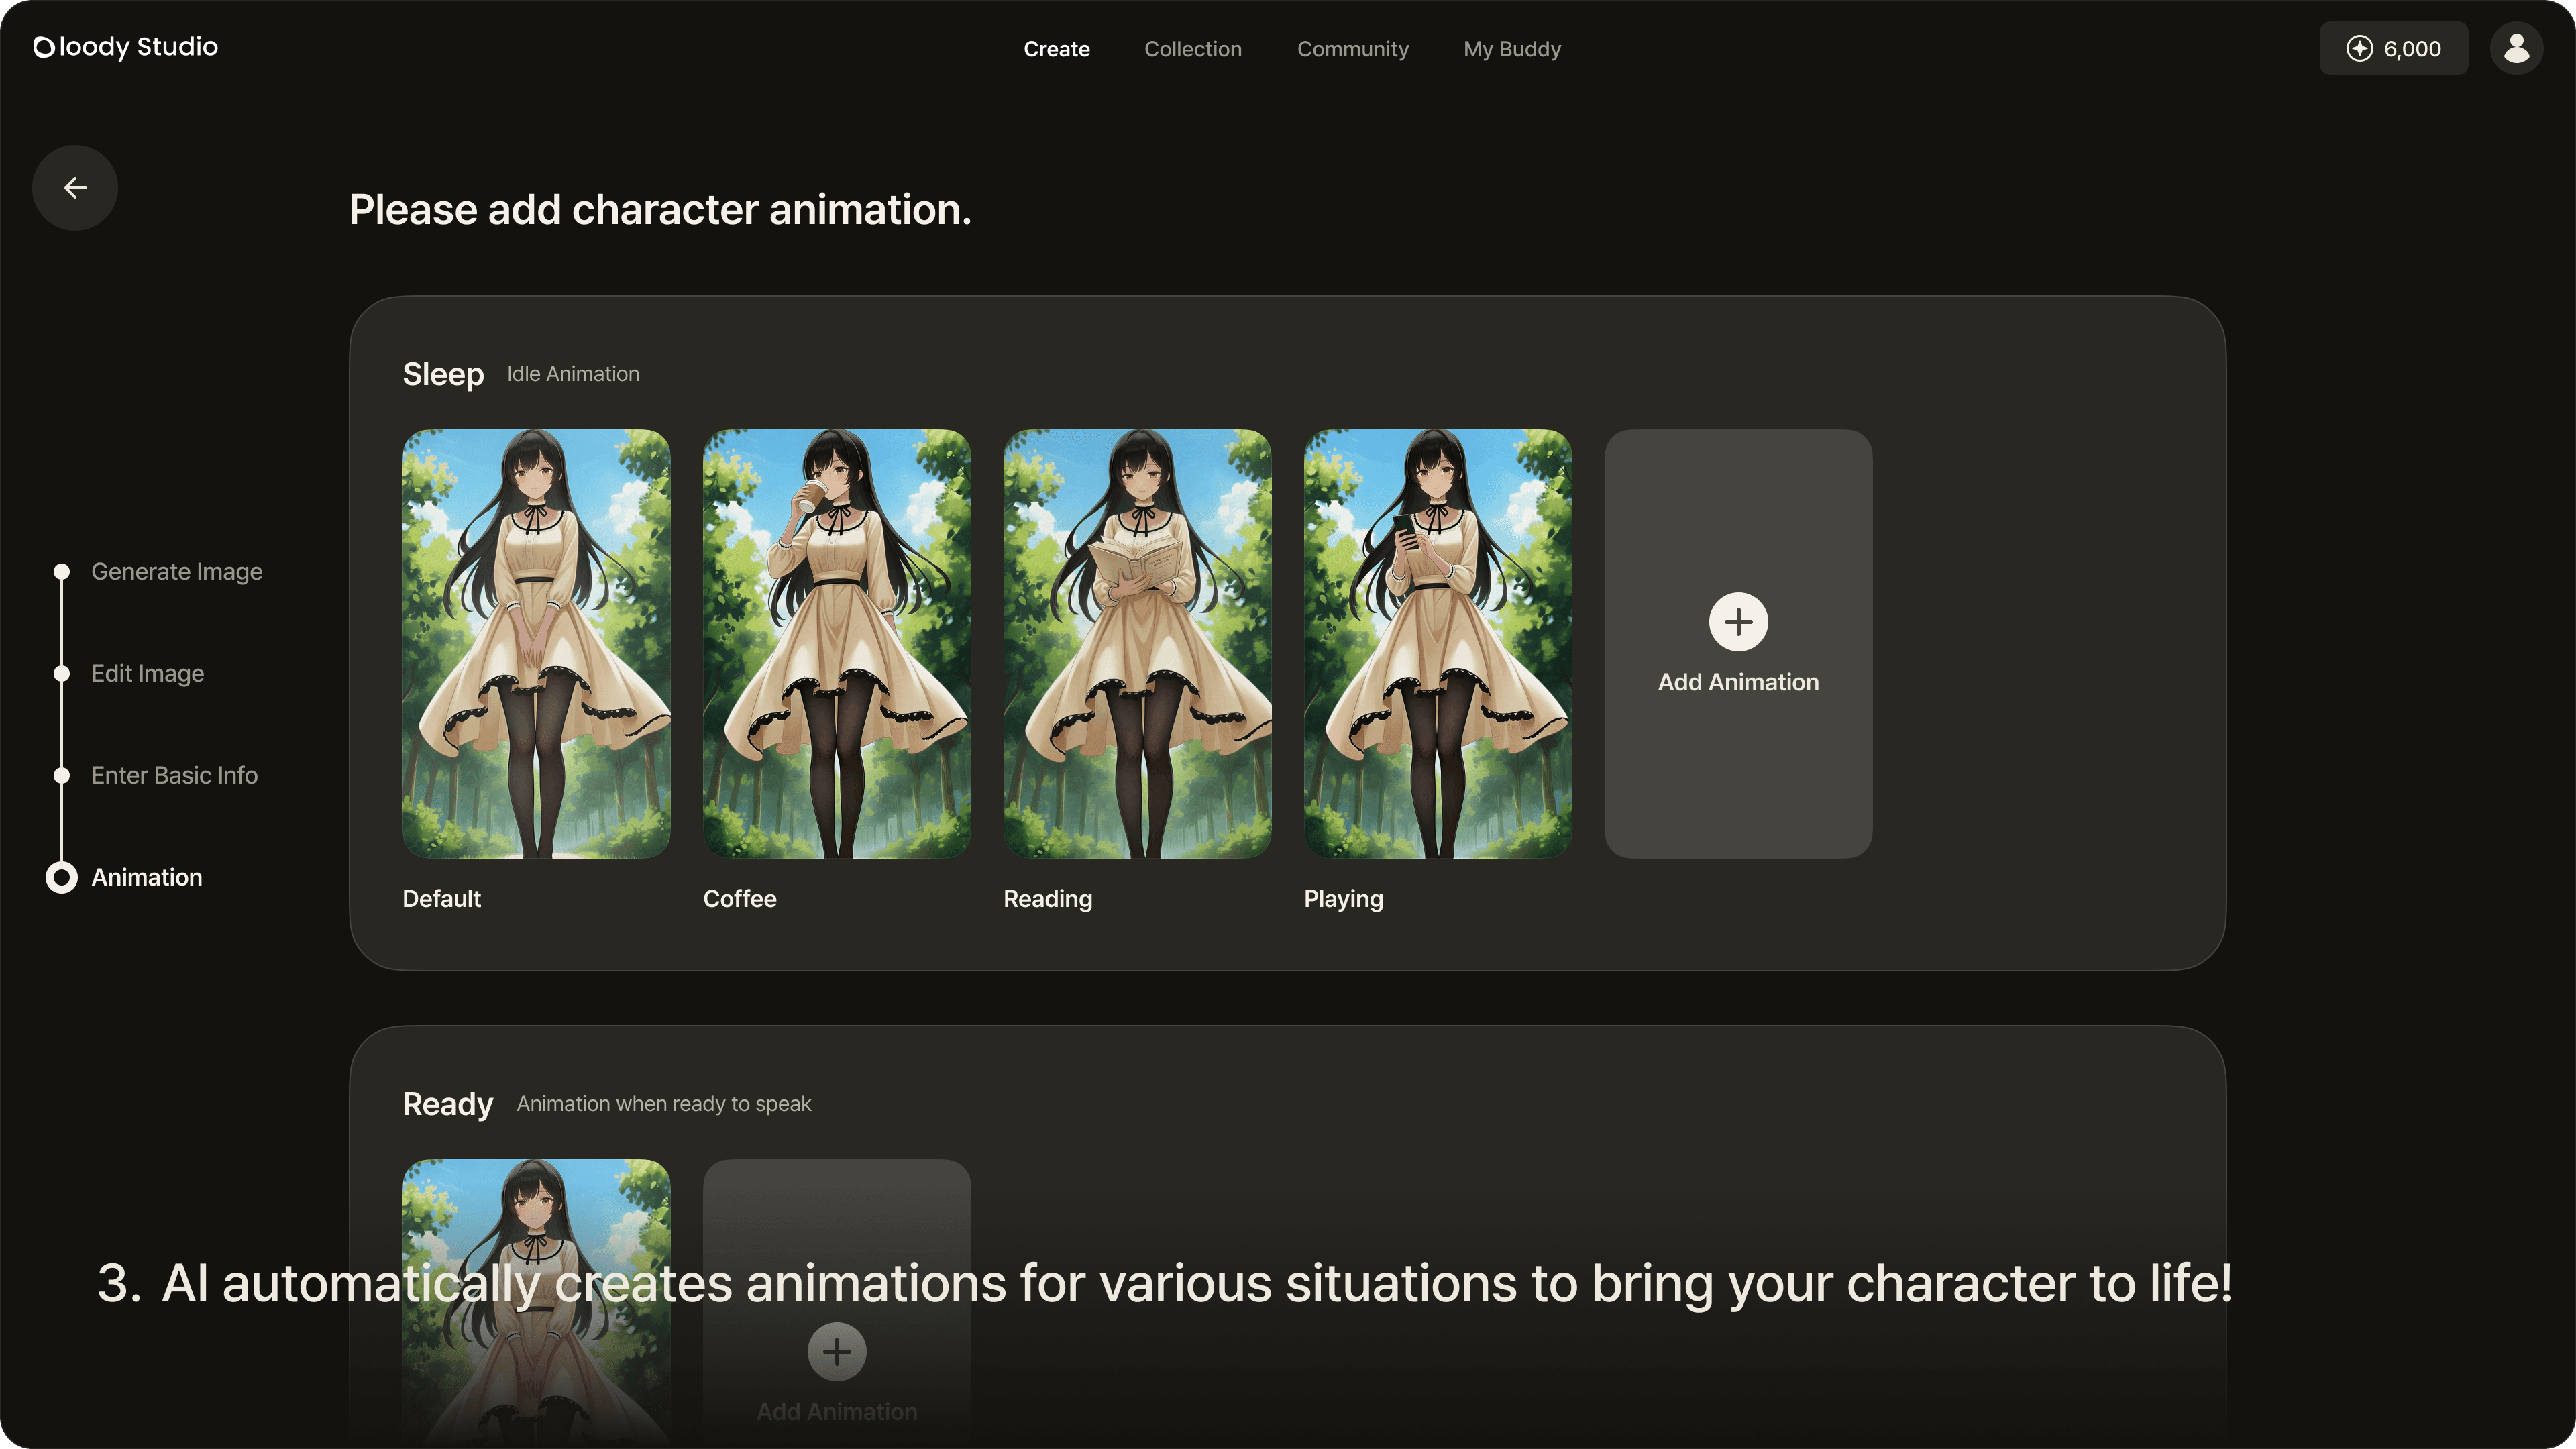The image size is (2576, 1449).
Task: Select the Default sleep animation thumbnail
Action: coord(536,643)
